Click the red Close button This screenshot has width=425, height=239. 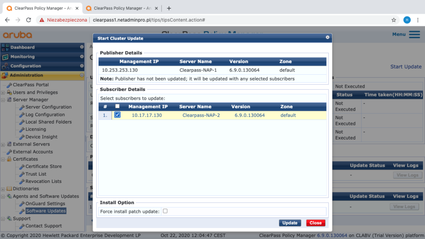click(315, 223)
